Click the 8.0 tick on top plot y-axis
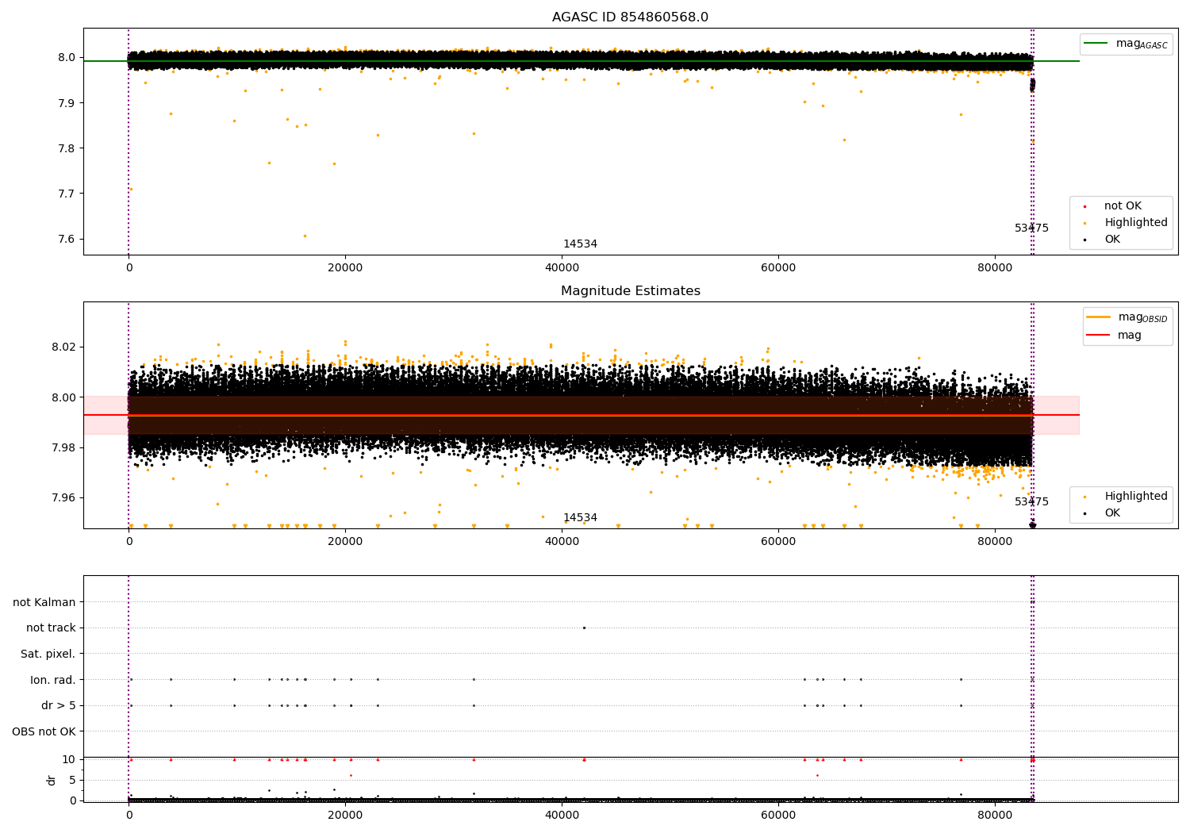 (x=67, y=58)
